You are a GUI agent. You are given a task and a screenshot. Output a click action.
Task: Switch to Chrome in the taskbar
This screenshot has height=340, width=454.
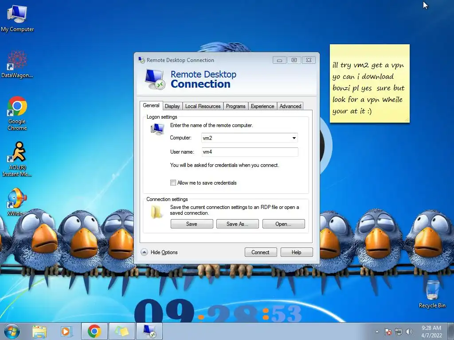[94, 331]
